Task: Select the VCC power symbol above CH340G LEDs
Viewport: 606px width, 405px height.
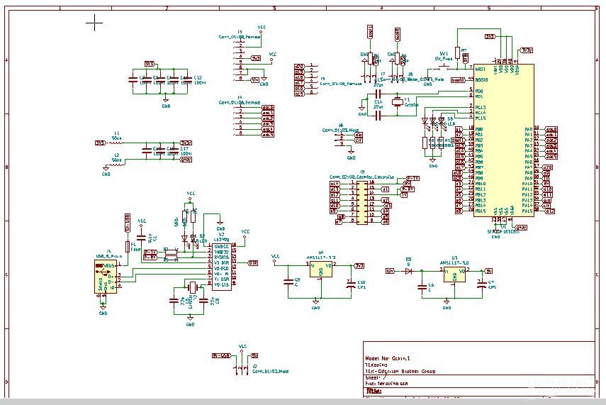Action: point(190,194)
